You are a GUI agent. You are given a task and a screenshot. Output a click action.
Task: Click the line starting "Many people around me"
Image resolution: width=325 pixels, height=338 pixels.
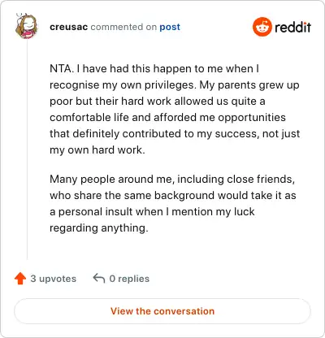coord(172,180)
